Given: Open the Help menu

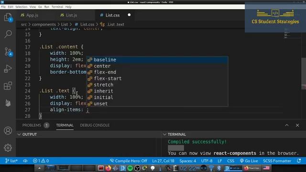Looking at the screenshot, I should (x=68, y=7).
